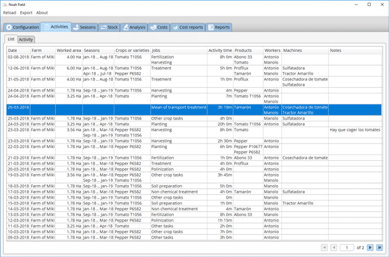Click the Crops or varieties header
This screenshot has width=389, height=257.
pyautogui.click(x=132, y=51)
